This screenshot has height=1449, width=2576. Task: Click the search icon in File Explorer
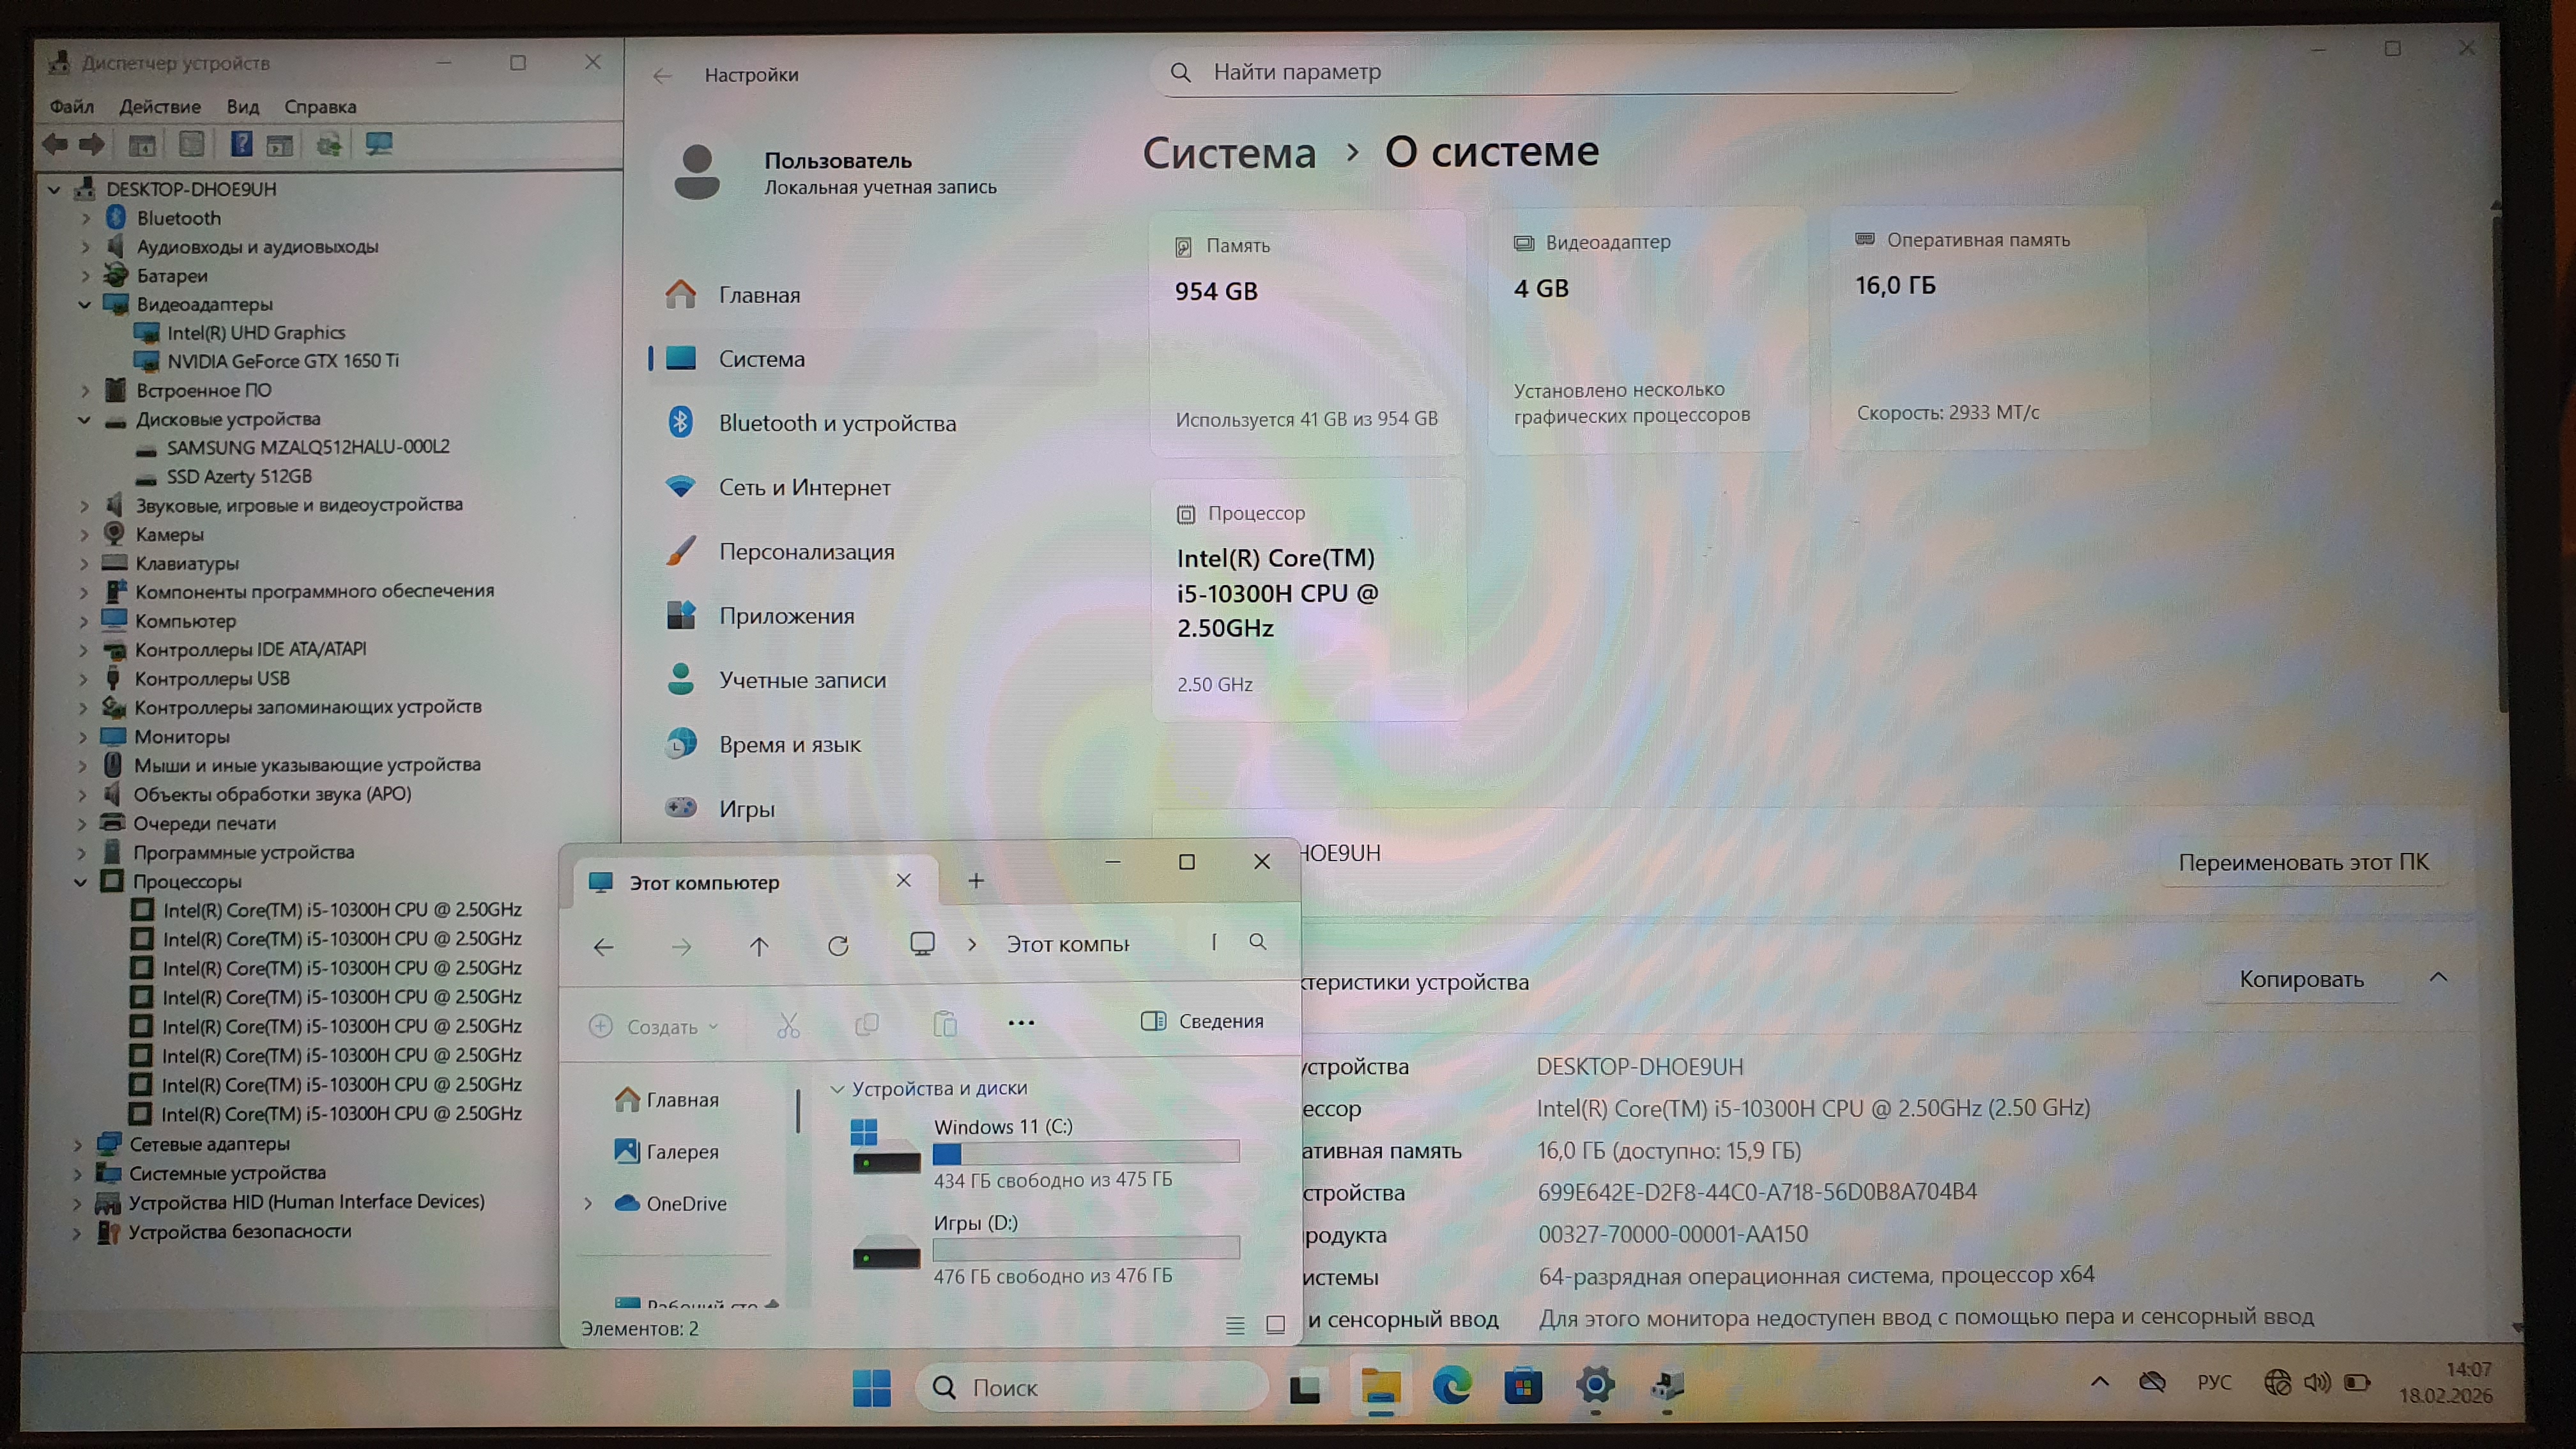point(1257,942)
